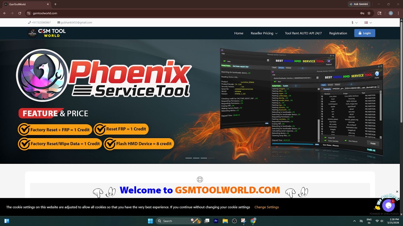
Task: Go back to the previous page
Action: point(4,13)
